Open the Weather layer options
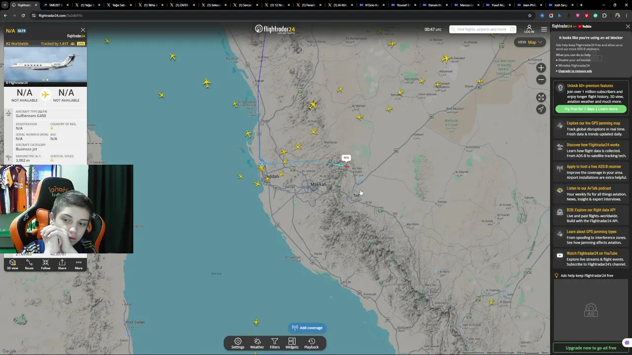632x355 pixels. click(257, 343)
